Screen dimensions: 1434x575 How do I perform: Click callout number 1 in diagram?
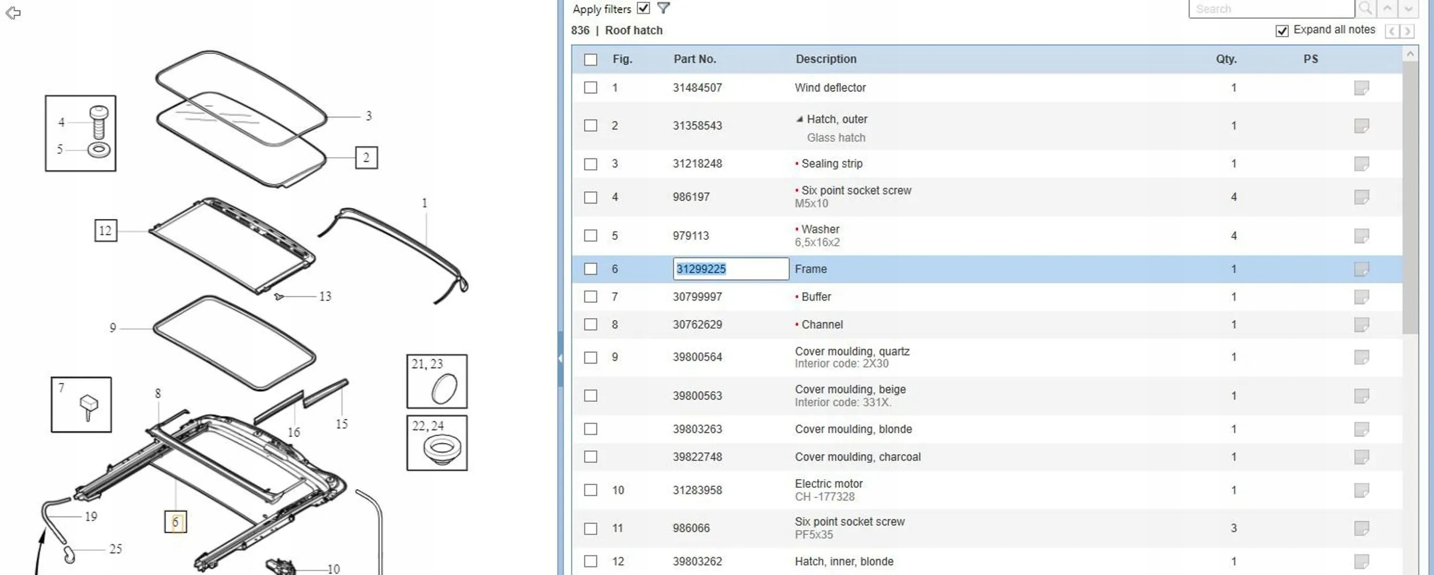click(424, 203)
